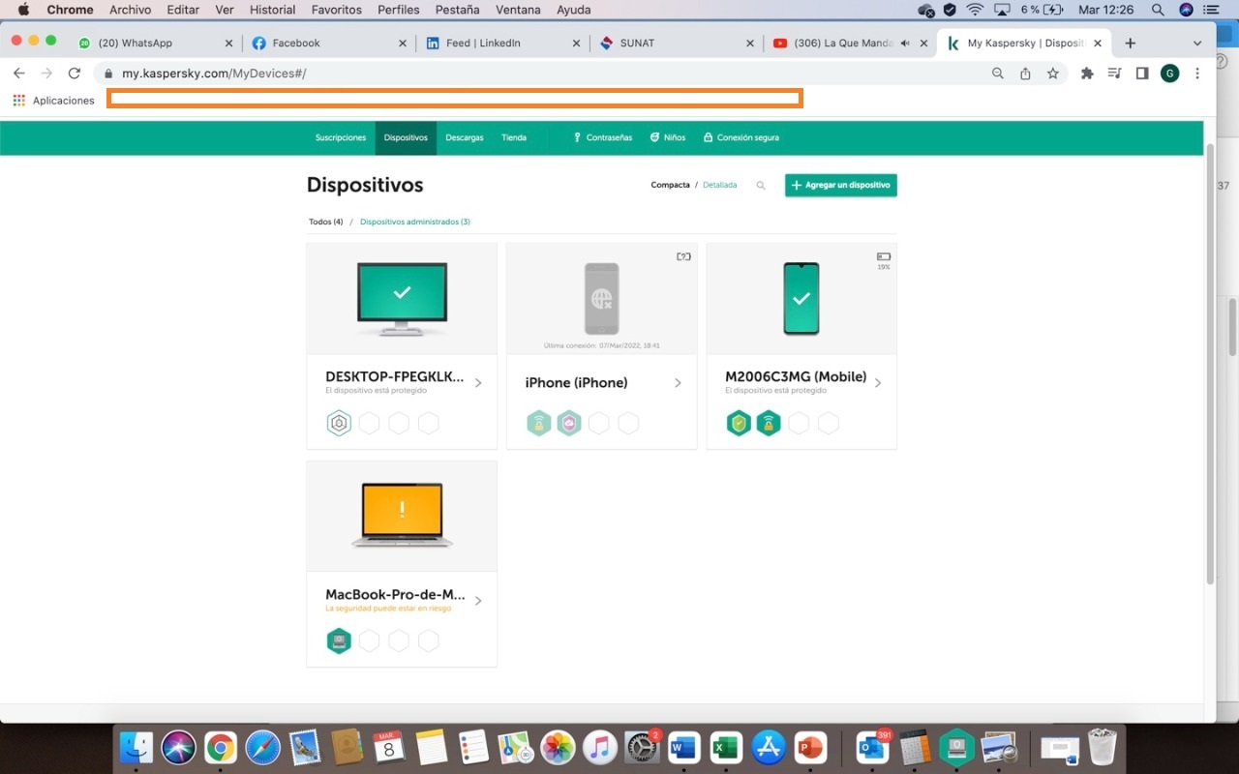Switch to Detallada view

(x=719, y=185)
